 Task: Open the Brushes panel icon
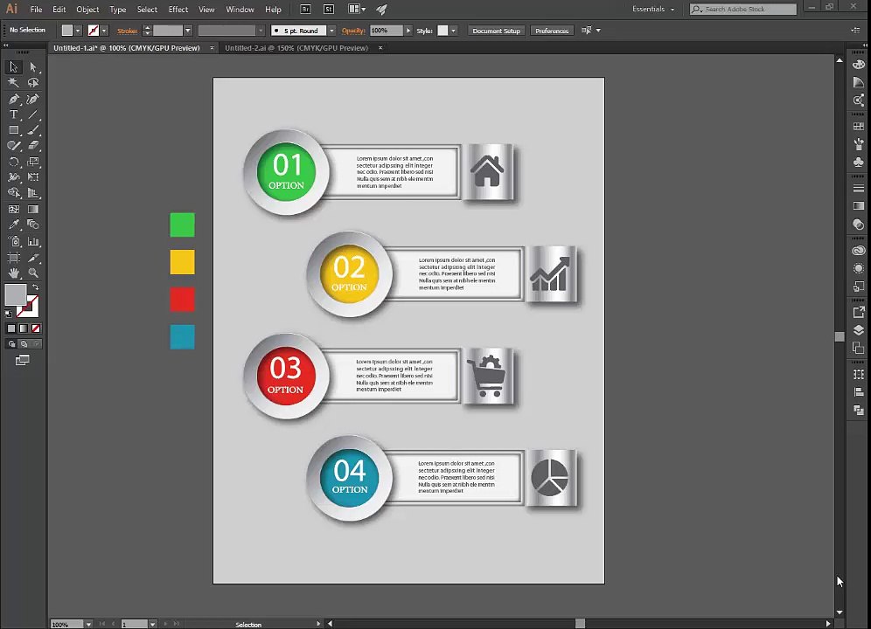(x=858, y=144)
